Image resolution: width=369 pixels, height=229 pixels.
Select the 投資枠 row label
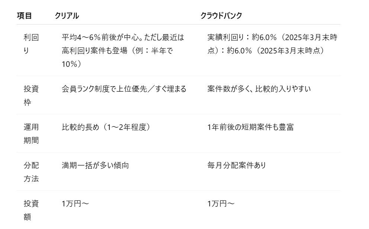point(31,95)
